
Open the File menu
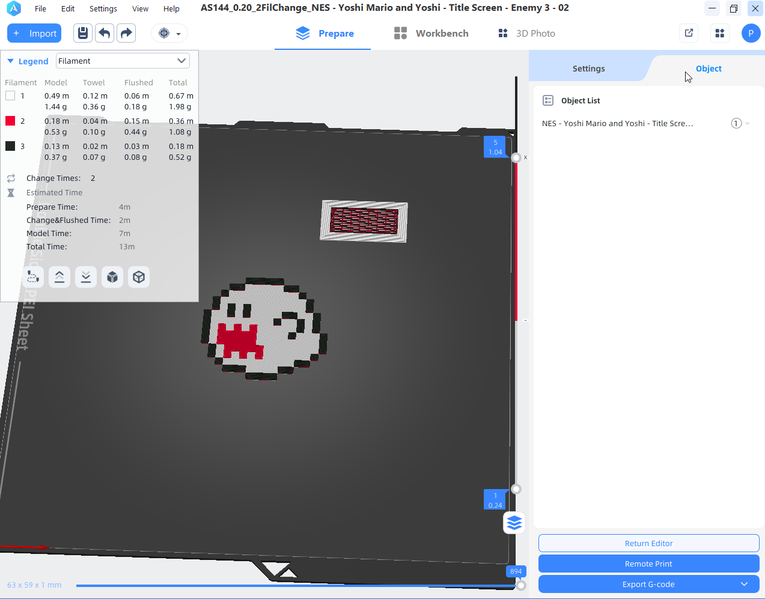point(40,8)
